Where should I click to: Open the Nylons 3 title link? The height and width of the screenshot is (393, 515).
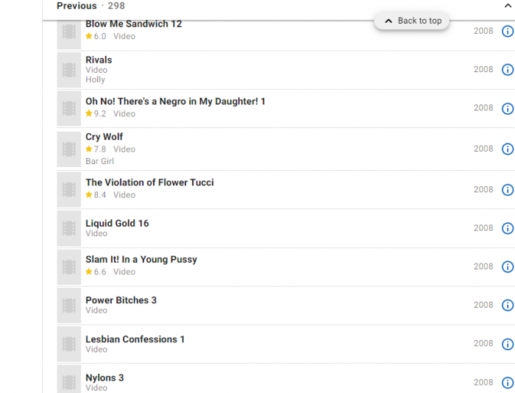point(104,378)
